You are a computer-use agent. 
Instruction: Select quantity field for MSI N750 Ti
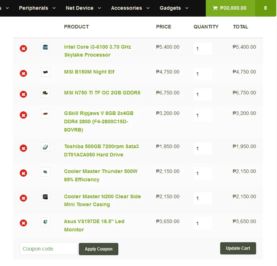203,94
